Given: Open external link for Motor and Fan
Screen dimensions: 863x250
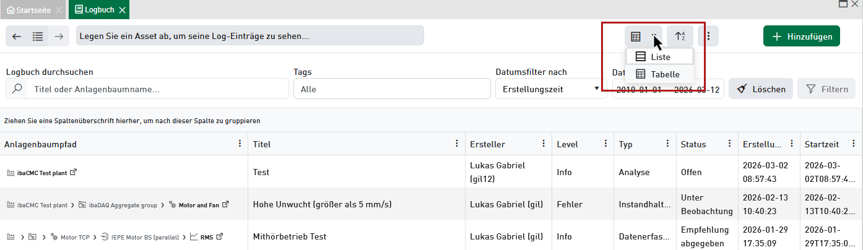Looking at the screenshot, I should (225, 204).
